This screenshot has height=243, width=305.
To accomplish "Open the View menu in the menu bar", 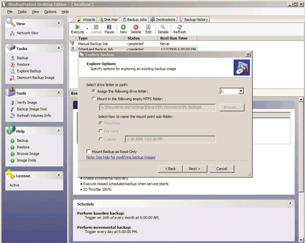I will coord(36,12).
